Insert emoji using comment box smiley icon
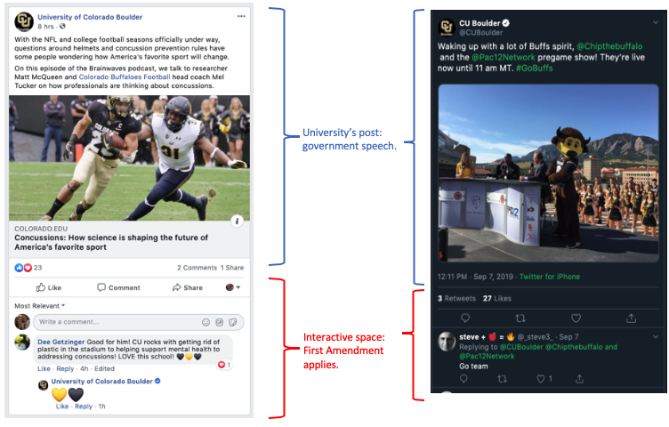Screen dimensions: 669x427 coord(206,322)
